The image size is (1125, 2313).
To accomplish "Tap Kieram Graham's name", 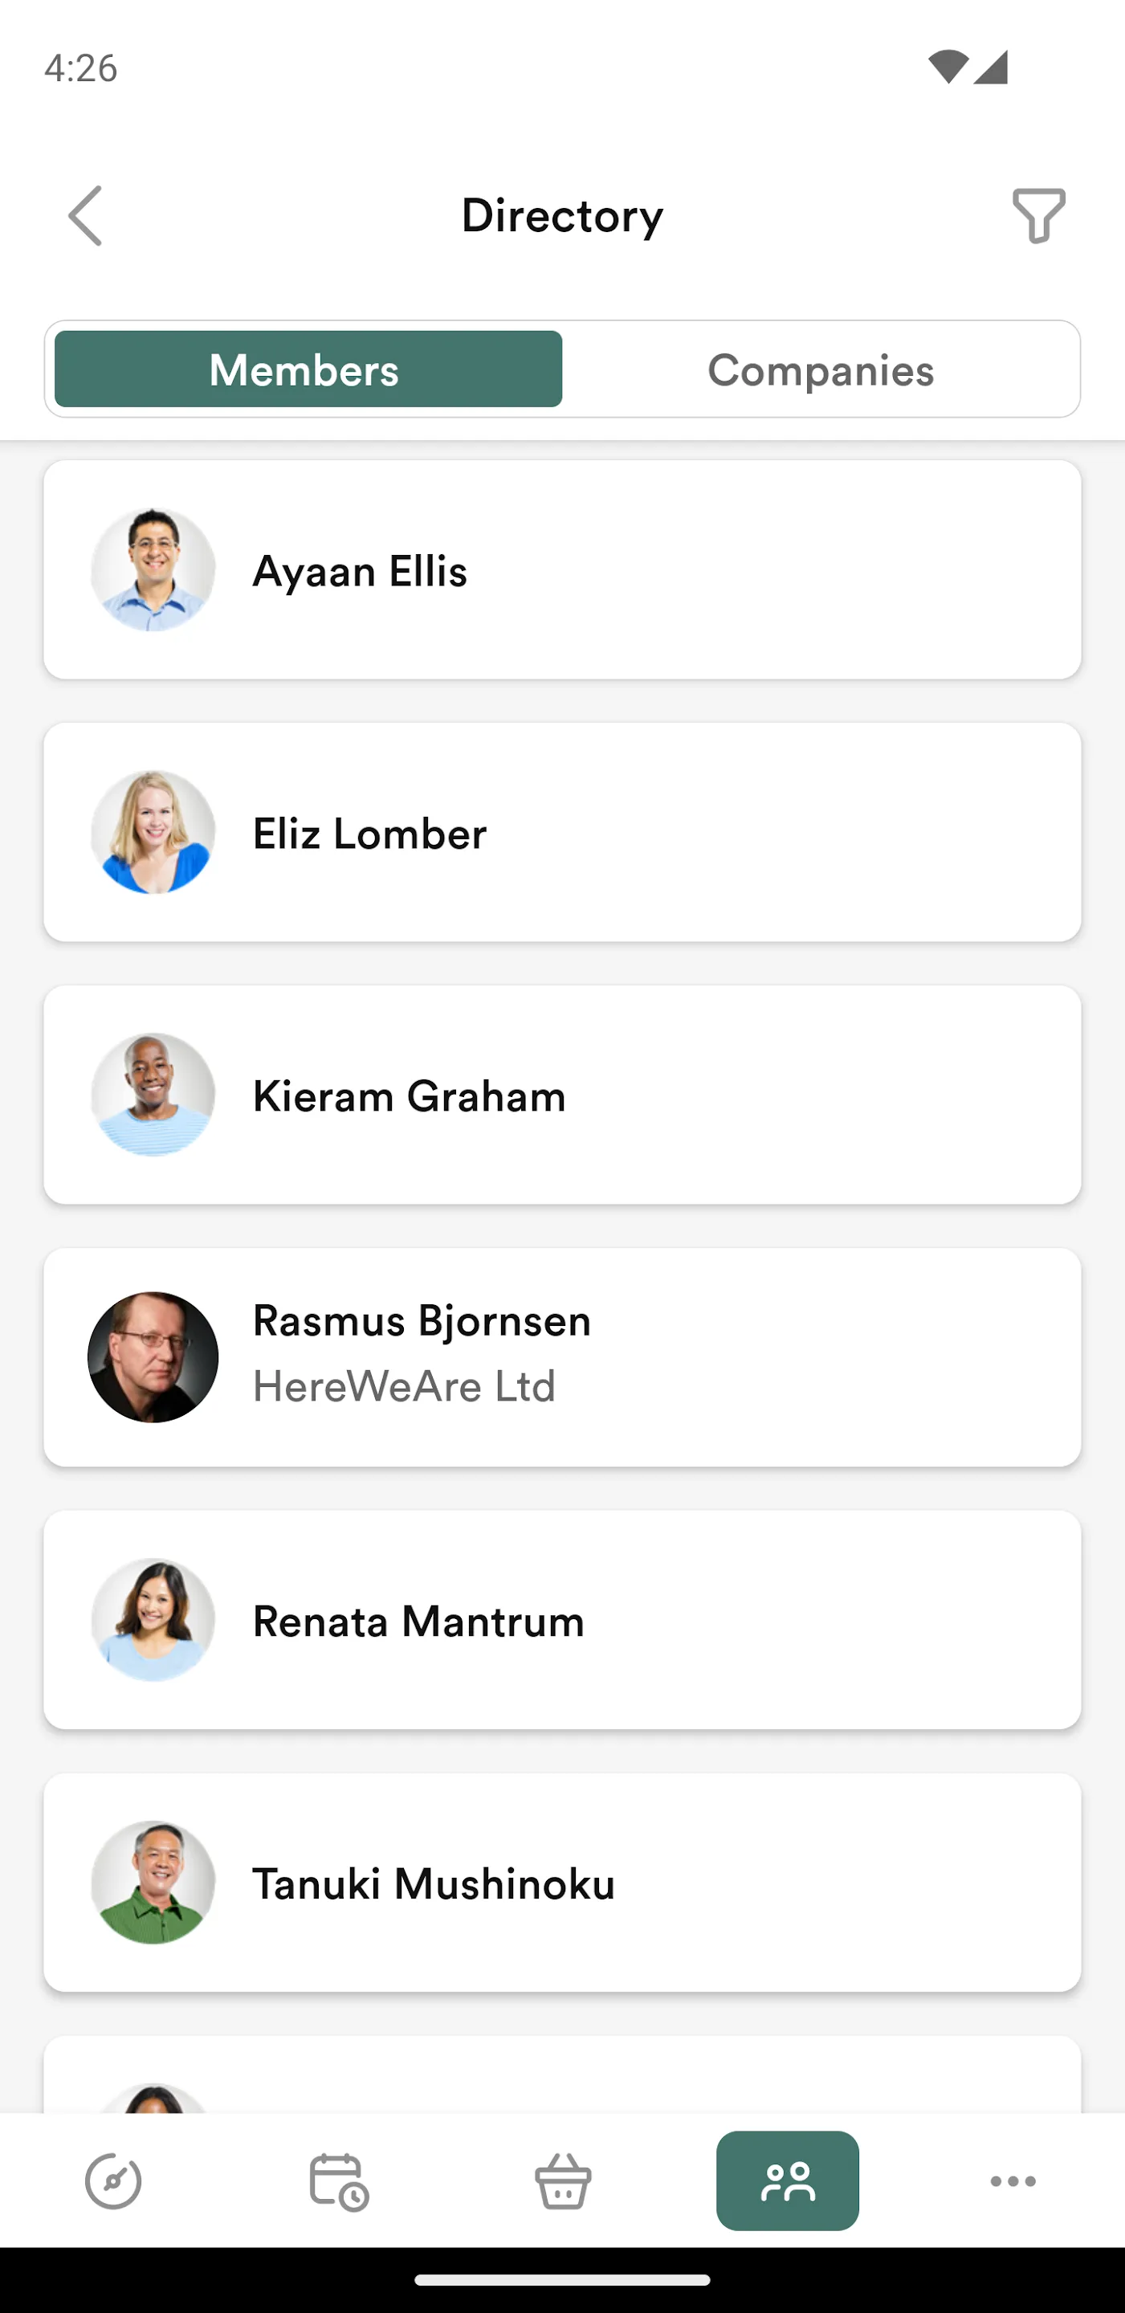I will 410,1096.
